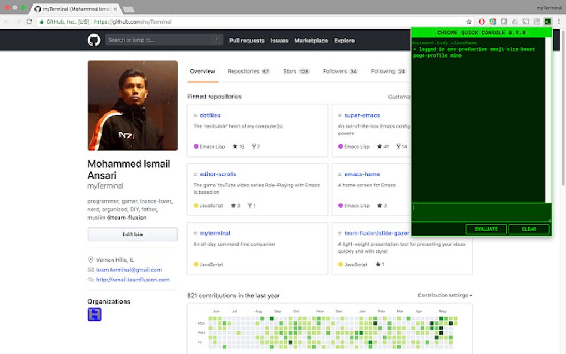
Task: Focus the Quick Console code input area
Action: click(481, 213)
